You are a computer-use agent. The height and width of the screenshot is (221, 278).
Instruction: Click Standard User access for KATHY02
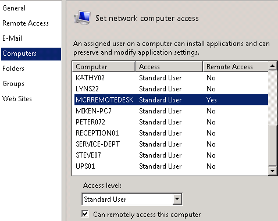click(x=161, y=78)
